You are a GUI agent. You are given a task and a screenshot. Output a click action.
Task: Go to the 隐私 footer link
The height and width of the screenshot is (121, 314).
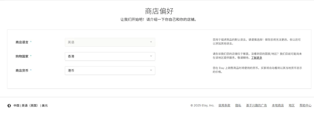point(238,105)
